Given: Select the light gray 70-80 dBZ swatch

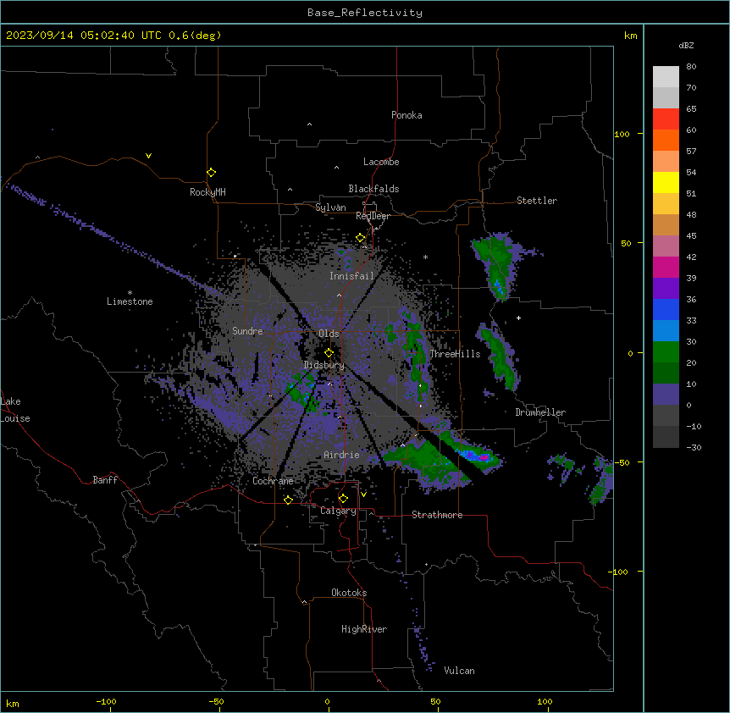Looking at the screenshot, I should coord(666,77).
